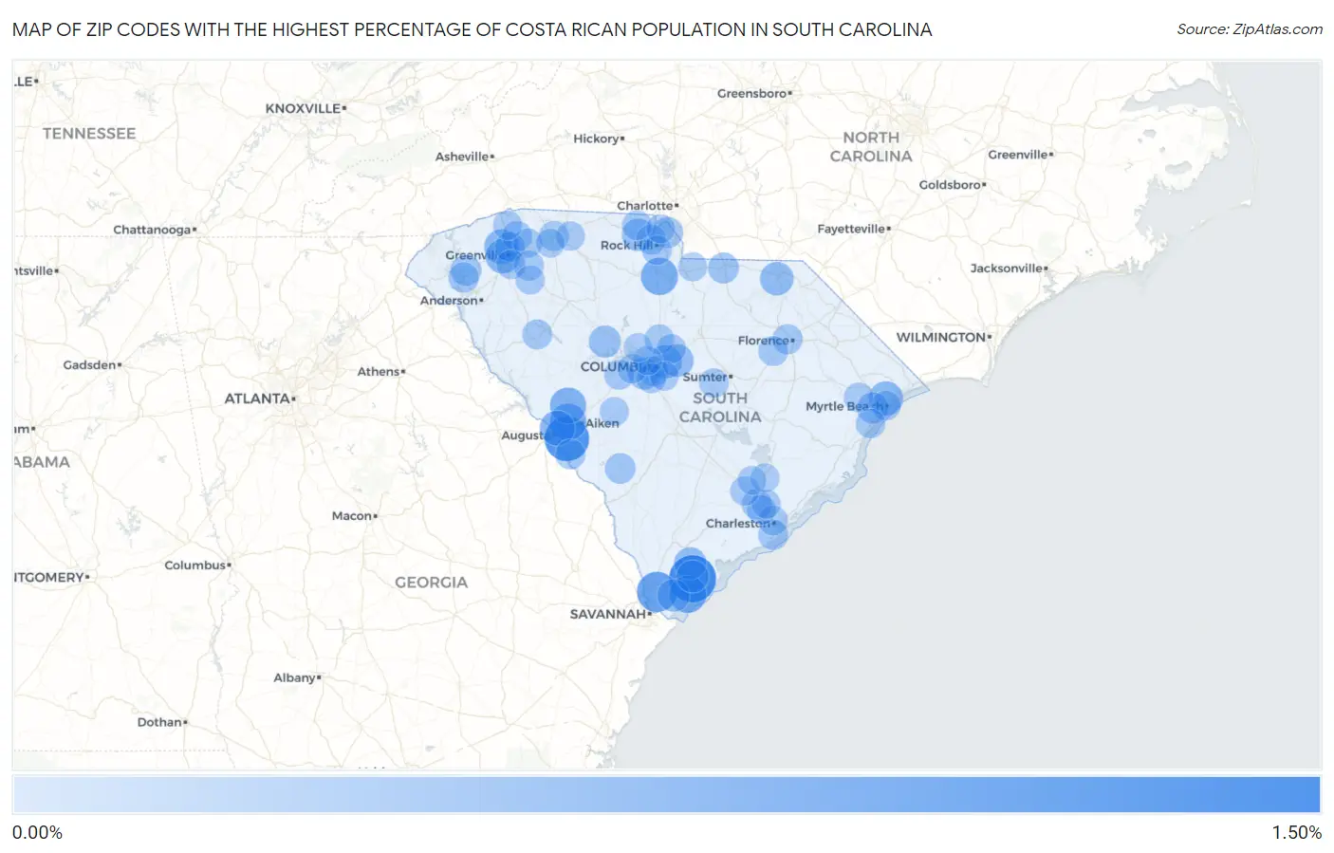Click the Sumter city label
1334x853 pixels.
708,377
